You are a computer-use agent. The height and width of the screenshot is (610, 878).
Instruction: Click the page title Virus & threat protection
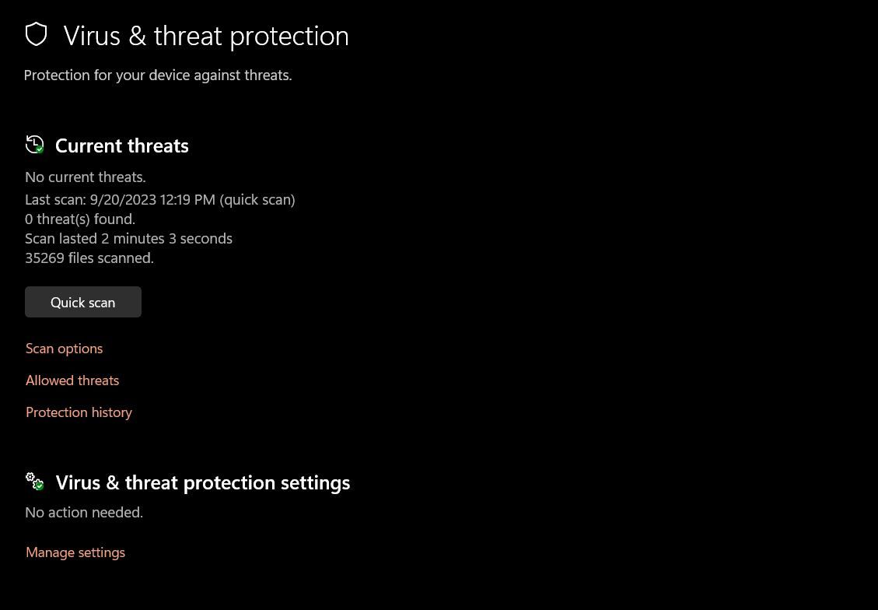coord(205,35)
